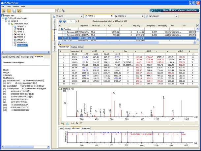201x151 pixels.
Task: Close the INCHORUS 7 tab
Action: [x=176, y=16]
